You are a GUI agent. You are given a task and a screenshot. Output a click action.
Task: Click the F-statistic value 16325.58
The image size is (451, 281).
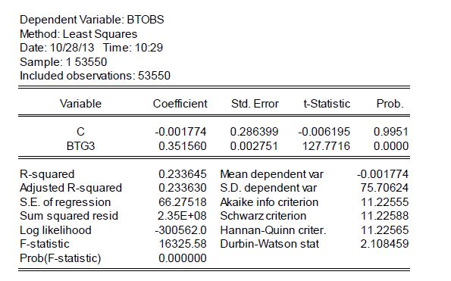[183, 244]
